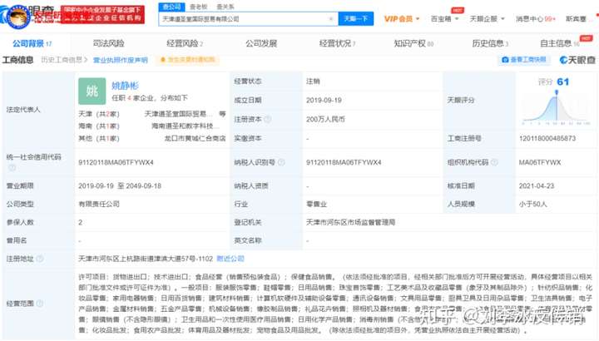
Task: Select the 查老板 search tab
Action: (x=199, y=7)
